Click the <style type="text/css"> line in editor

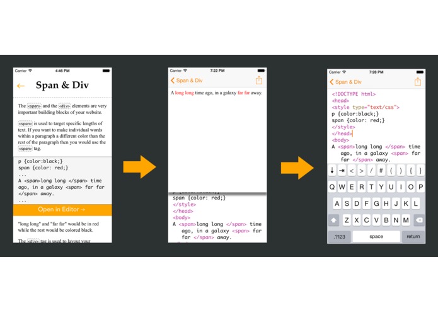[x=366, y=107]
